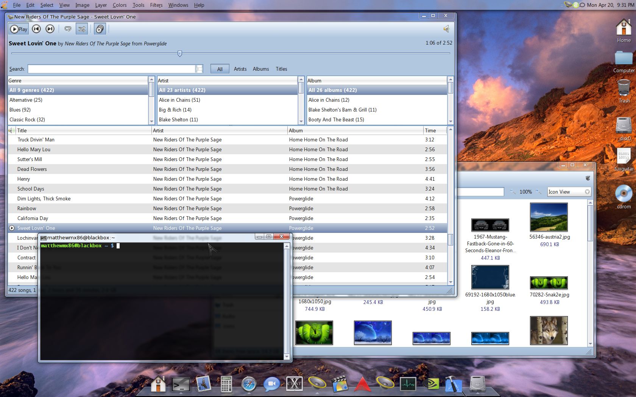Image resolution: width=636 pixels, height=397 pixels.
Task: Open the system monitor icon in dock
Action: coord(408,385)
